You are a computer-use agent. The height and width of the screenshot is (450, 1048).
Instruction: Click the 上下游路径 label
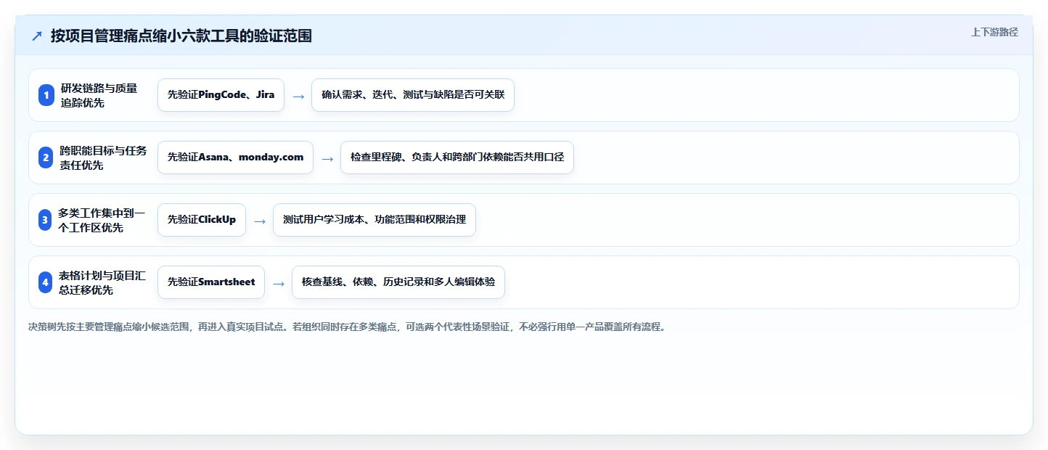994,32
